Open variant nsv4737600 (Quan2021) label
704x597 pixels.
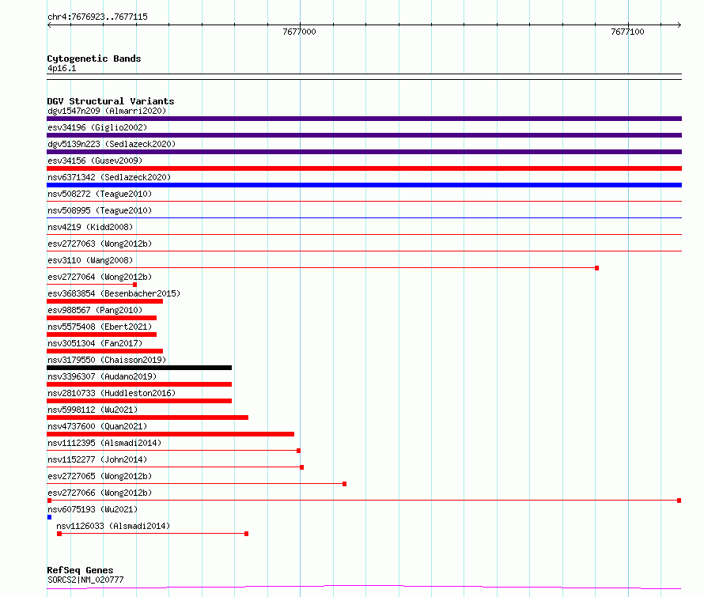(97, 426)
